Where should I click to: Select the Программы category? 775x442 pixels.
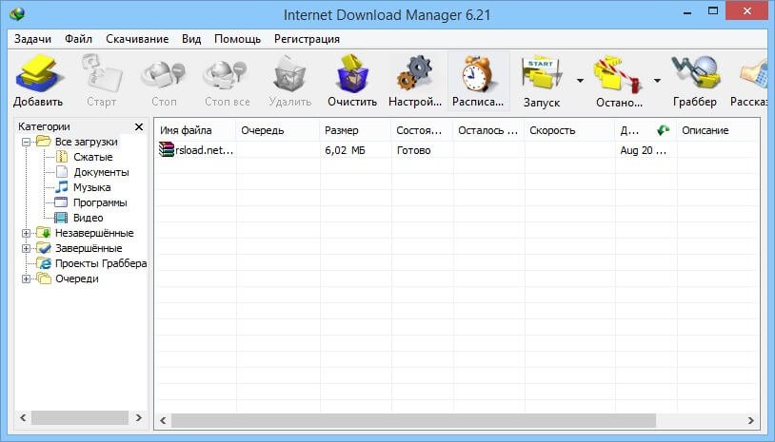pyautogui.click(x=100, y=202)
